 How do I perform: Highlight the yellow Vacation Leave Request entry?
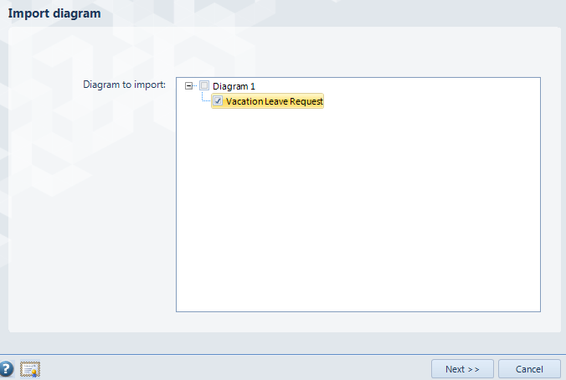[x=275, y=101]
